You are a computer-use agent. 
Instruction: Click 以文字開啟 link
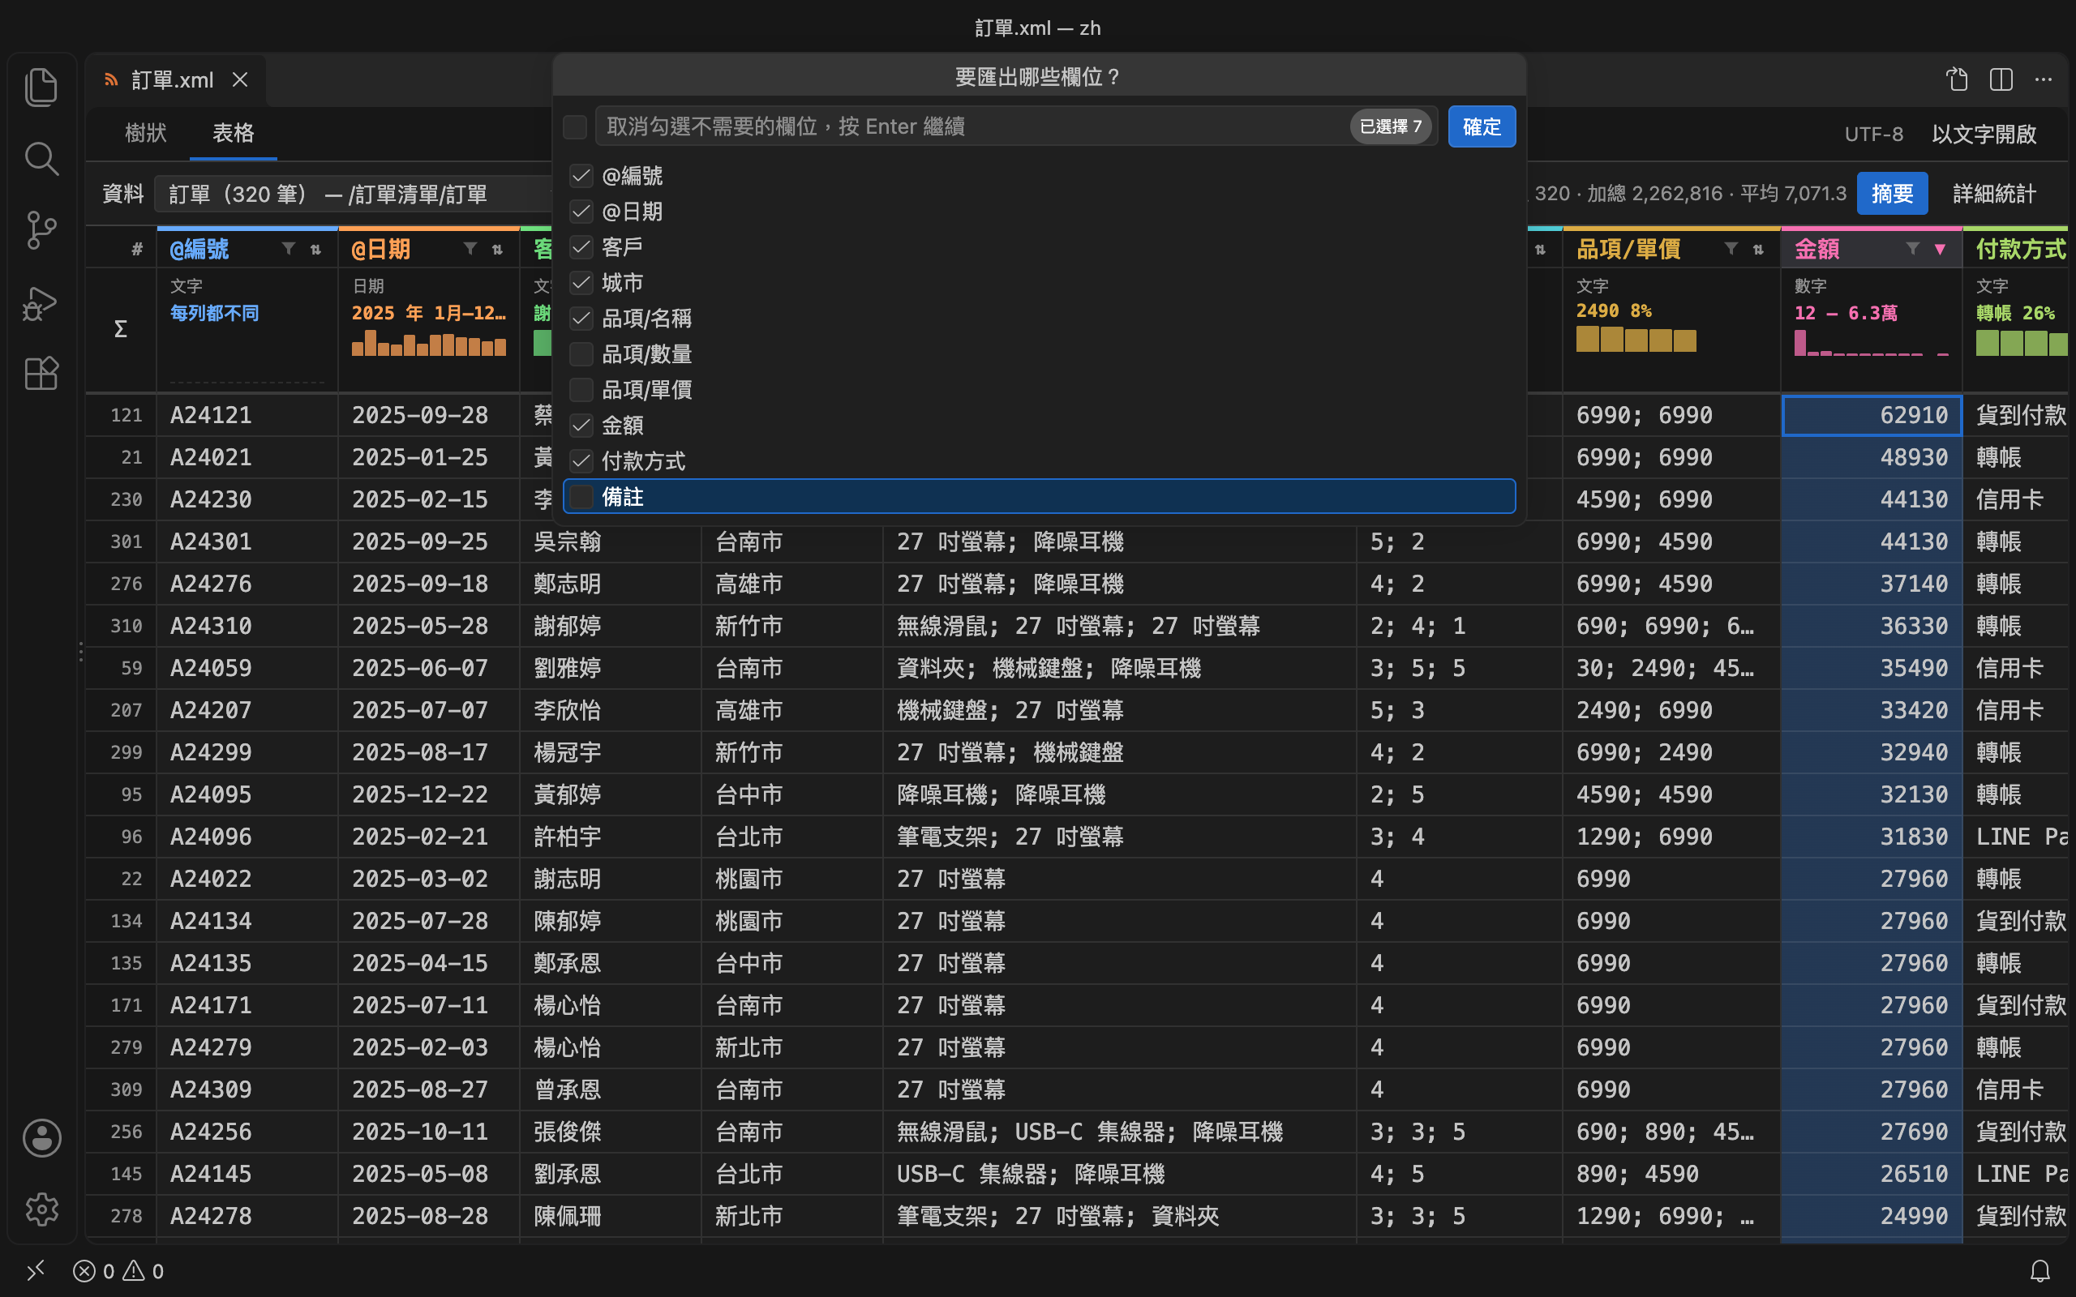1984,134
